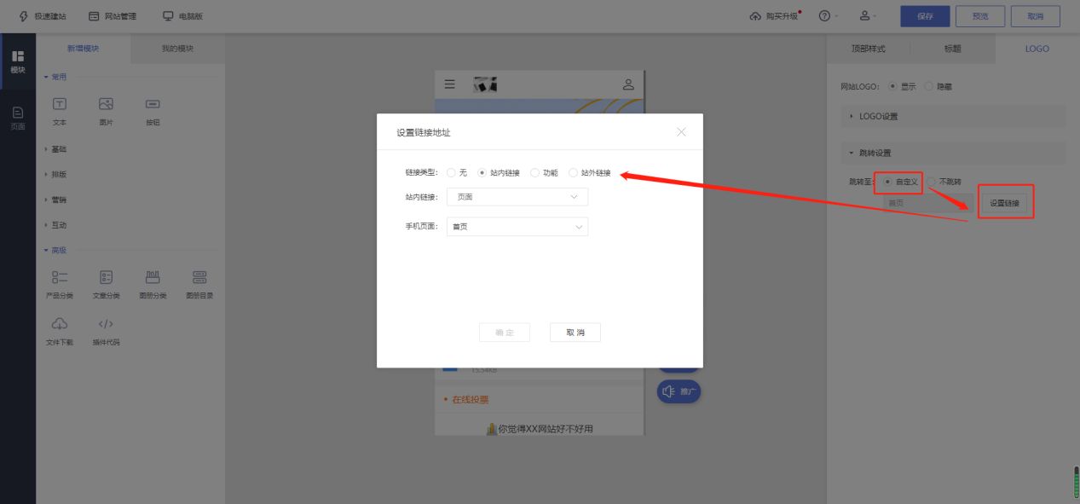Add the 图册目录 module icon
Screen dimensions: 1080x504
199,276
